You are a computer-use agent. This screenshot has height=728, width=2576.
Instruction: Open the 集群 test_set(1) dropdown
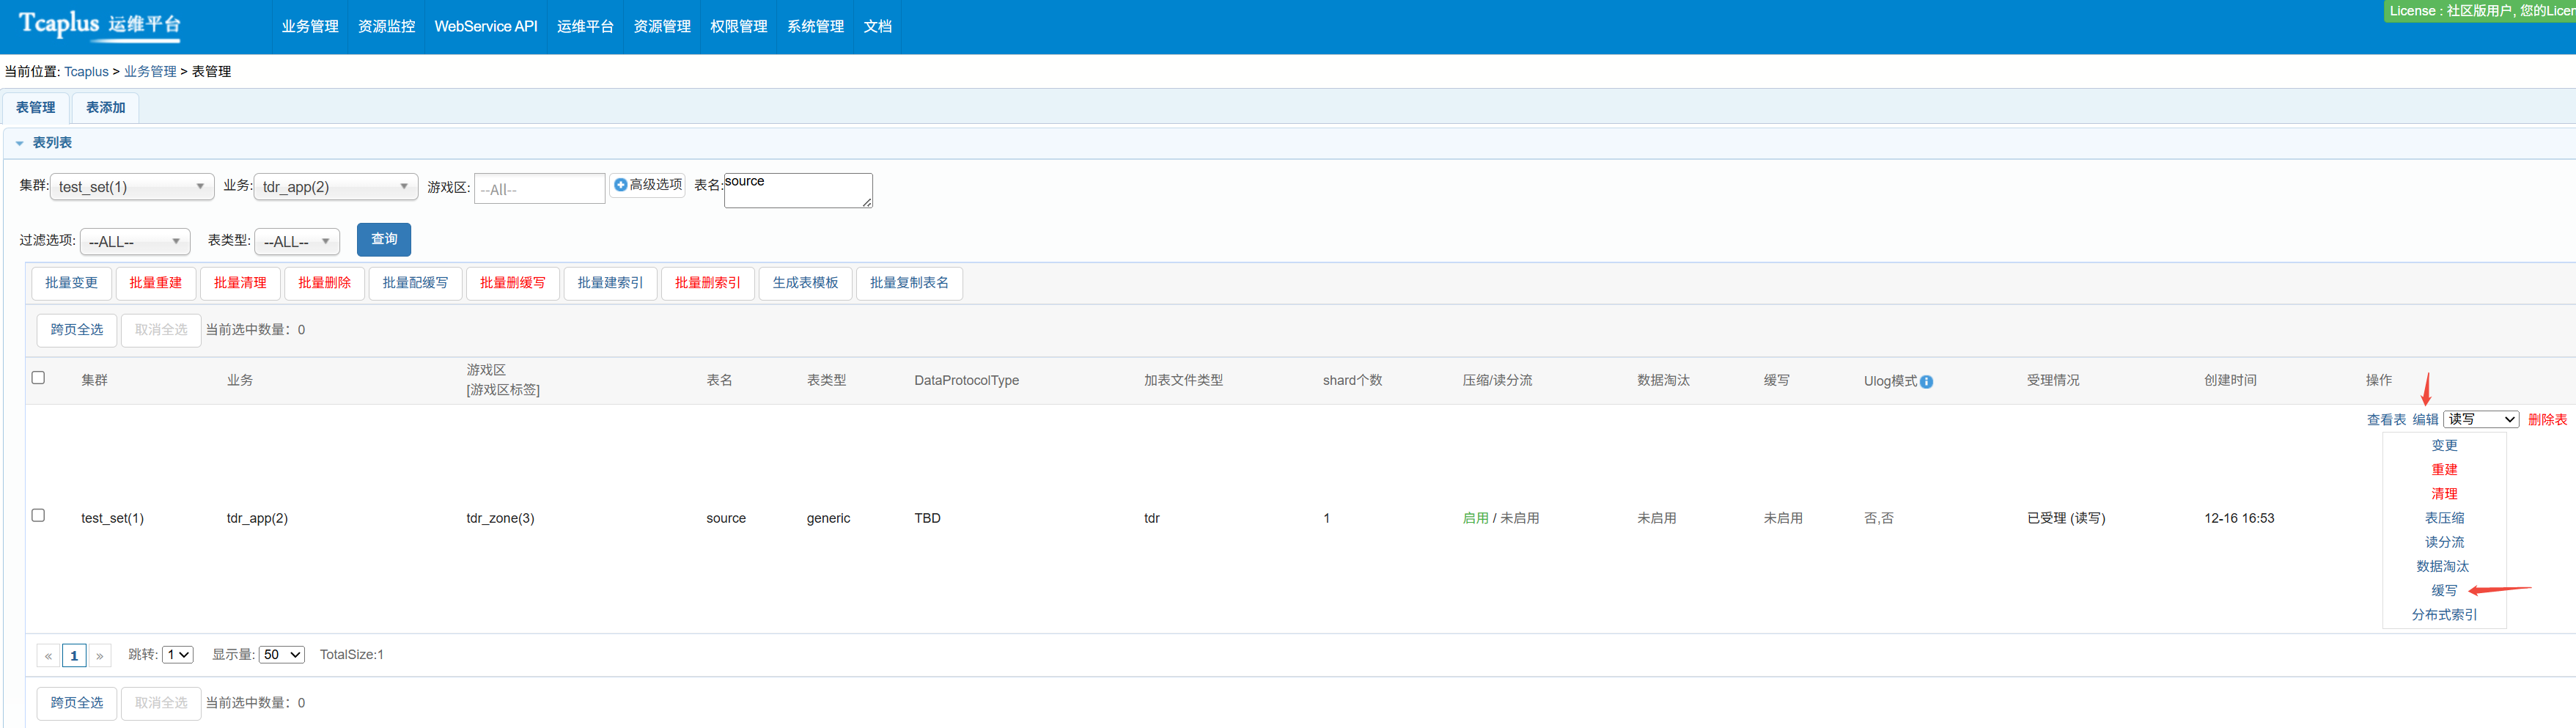[x=132, y=187]
